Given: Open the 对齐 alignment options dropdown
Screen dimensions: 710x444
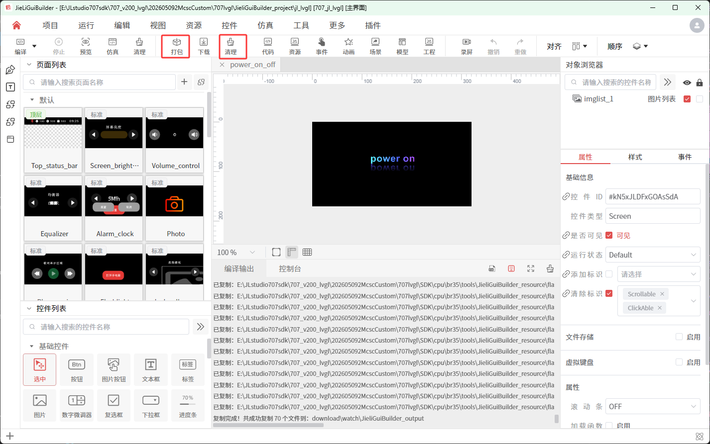Looking at the screenshot, I should coord(580,46).
